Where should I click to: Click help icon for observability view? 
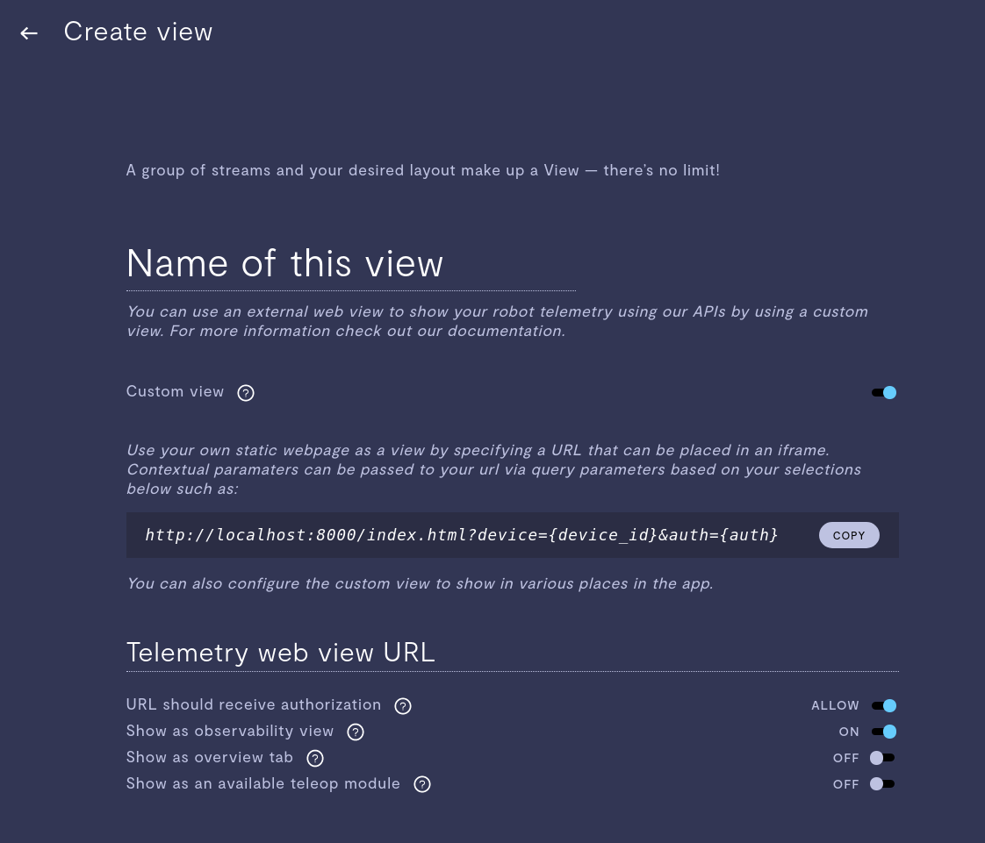pos(356,732)
